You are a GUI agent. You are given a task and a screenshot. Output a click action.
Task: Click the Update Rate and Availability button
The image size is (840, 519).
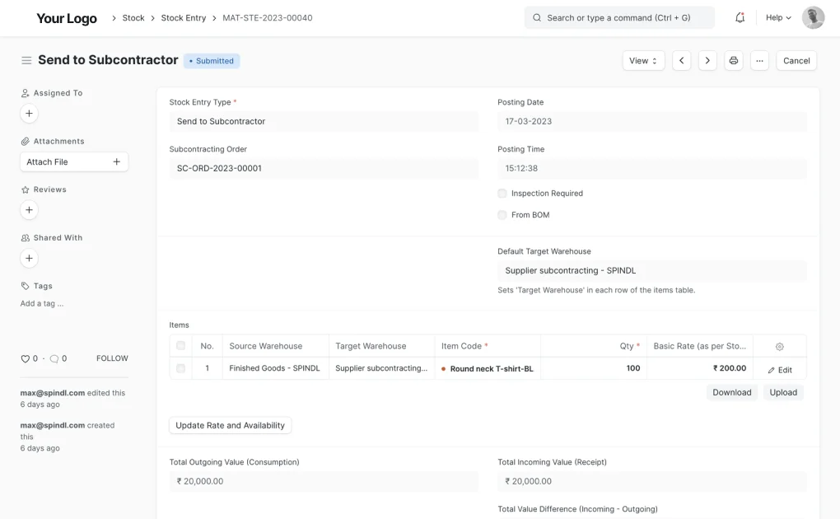coord(230,425)
